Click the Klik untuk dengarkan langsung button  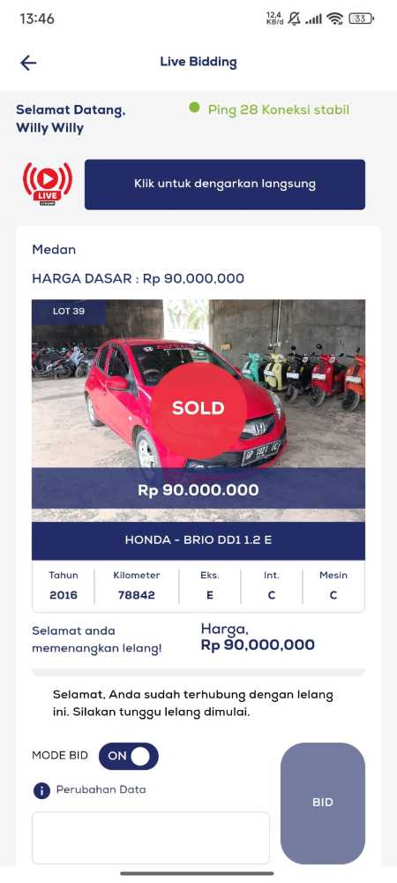coord(225,185)
